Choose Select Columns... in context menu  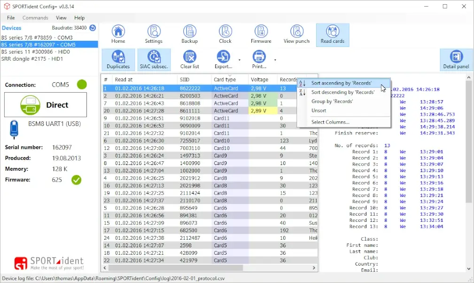330,122
